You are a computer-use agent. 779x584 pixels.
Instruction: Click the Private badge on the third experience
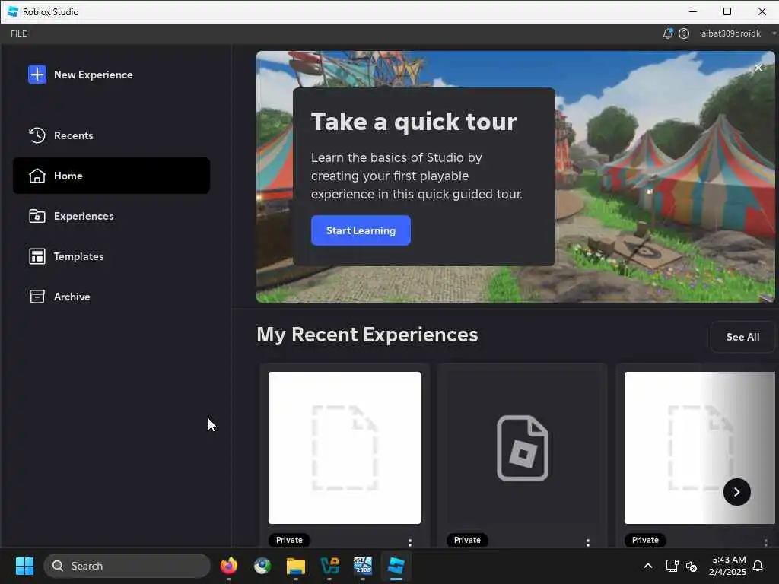645,540
